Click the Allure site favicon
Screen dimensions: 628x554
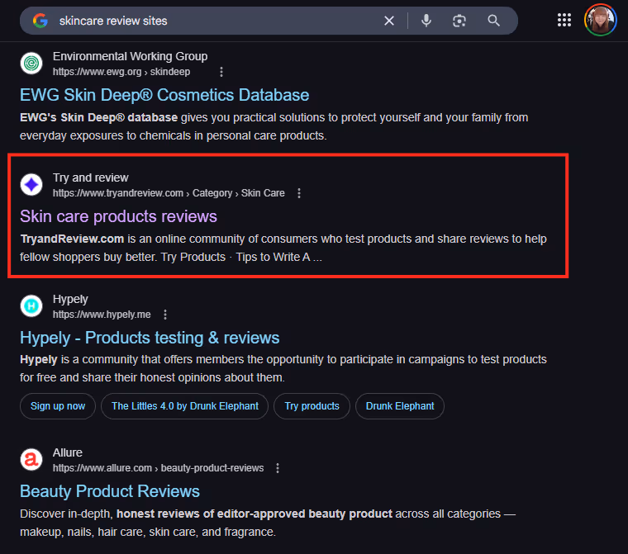point(31,460)
